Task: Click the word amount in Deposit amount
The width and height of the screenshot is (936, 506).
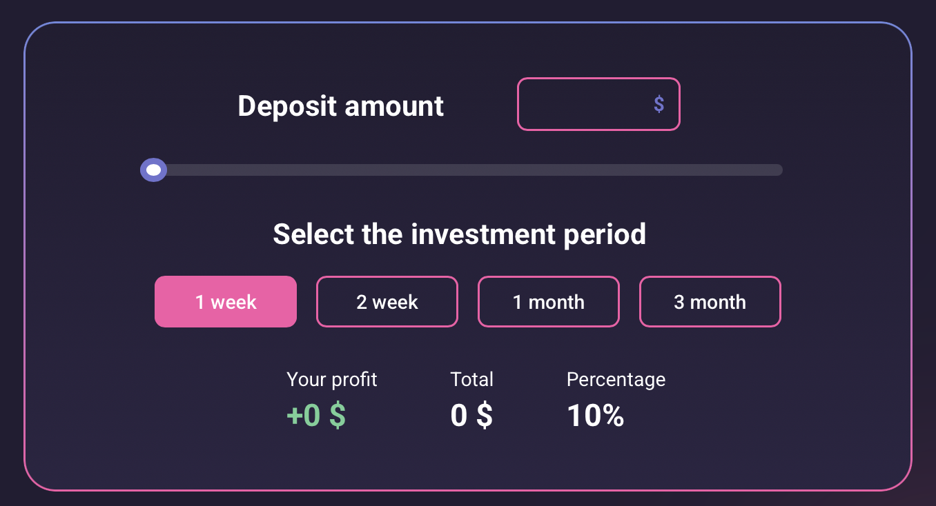Action: [394, 106]
